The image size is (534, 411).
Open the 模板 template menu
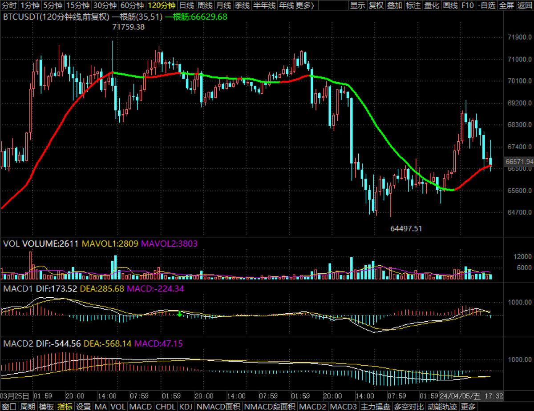click(46, 407)
